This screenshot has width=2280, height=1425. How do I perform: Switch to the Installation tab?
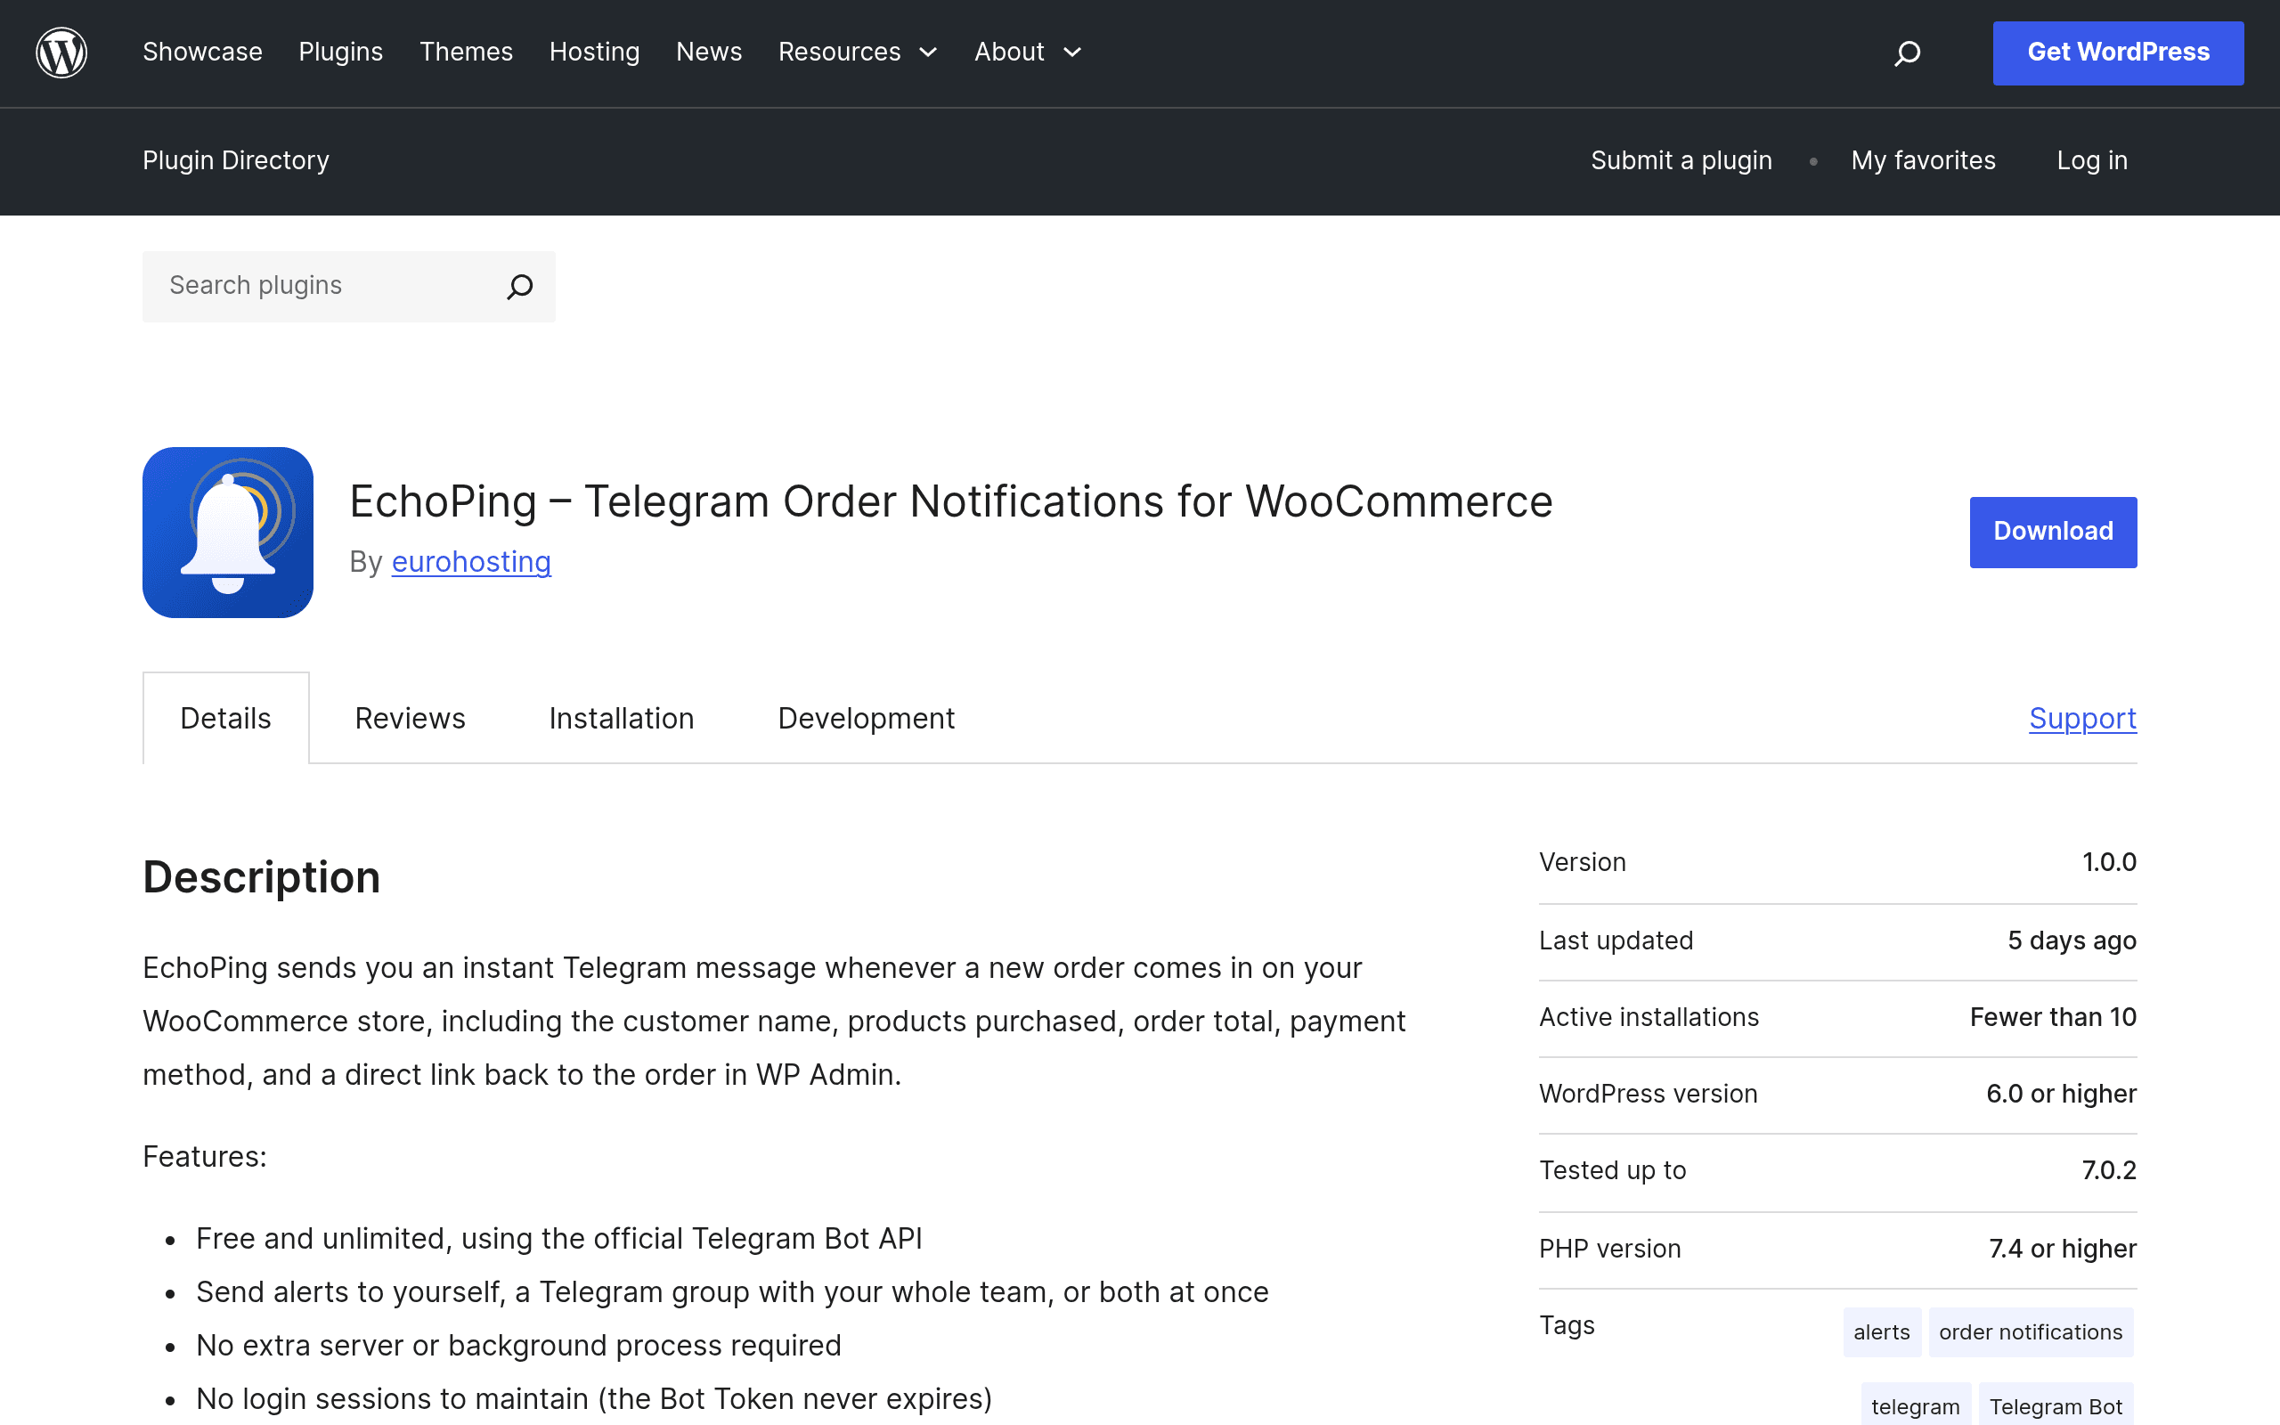622,718
